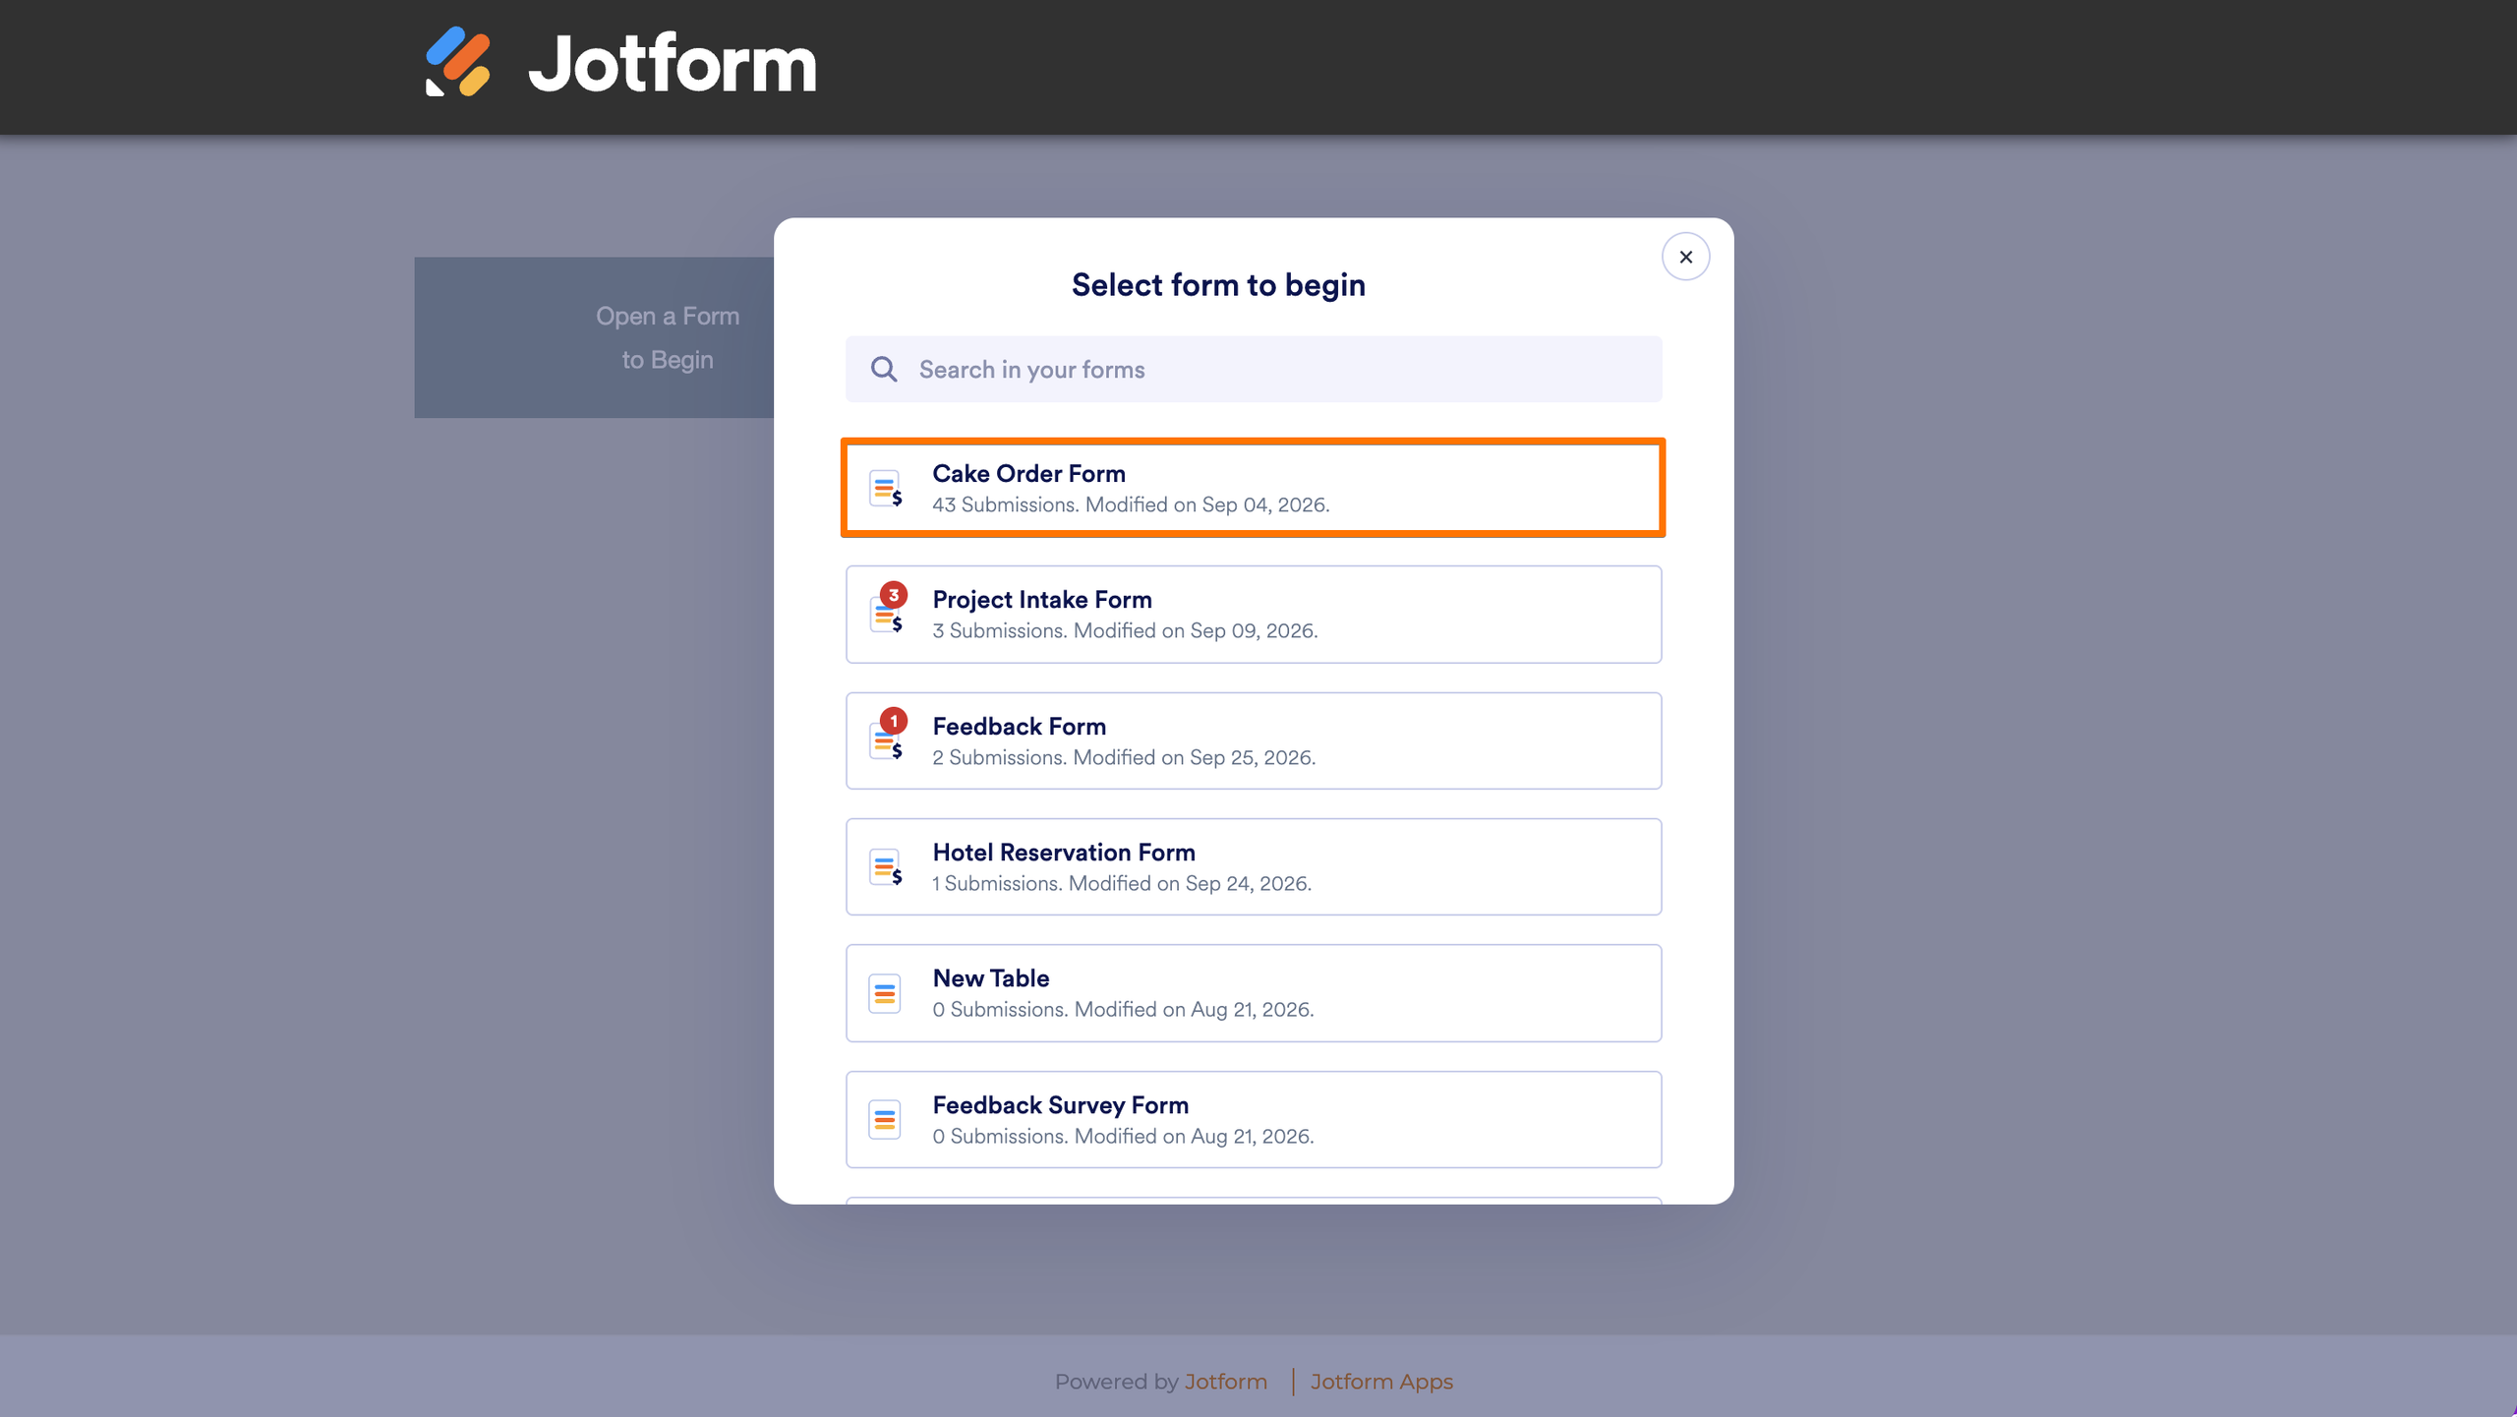Click the Open a Form to Begin button
This screenshot has width=2517, height=1417.
click(594, 337)
